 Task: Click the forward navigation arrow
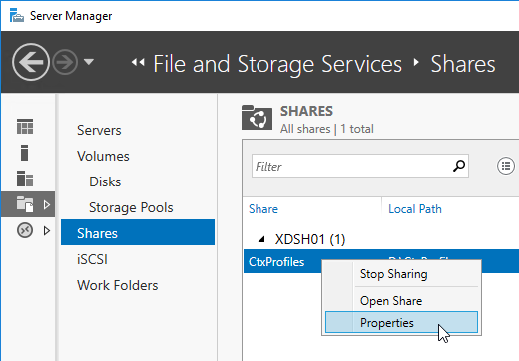[x=65, y=62]
